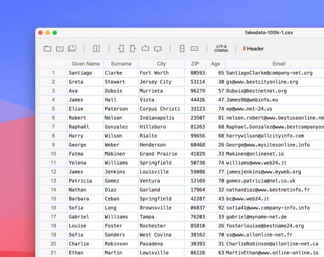Open the document info icon
The width and height of the screenshot is (324, 257).
coord(96,49)
